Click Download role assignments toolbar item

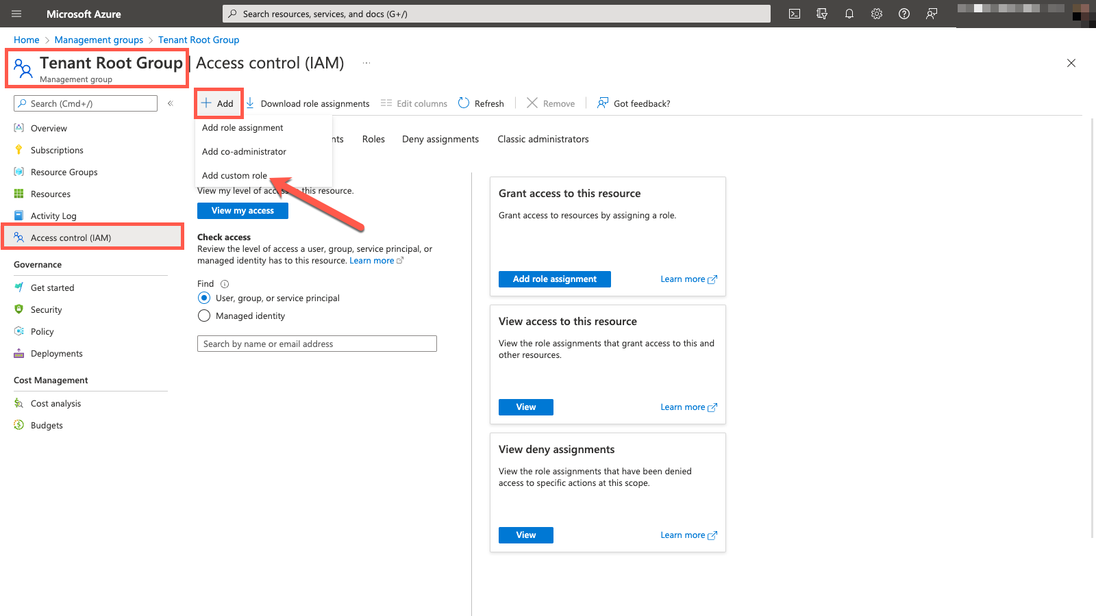(x=308, y=103)
